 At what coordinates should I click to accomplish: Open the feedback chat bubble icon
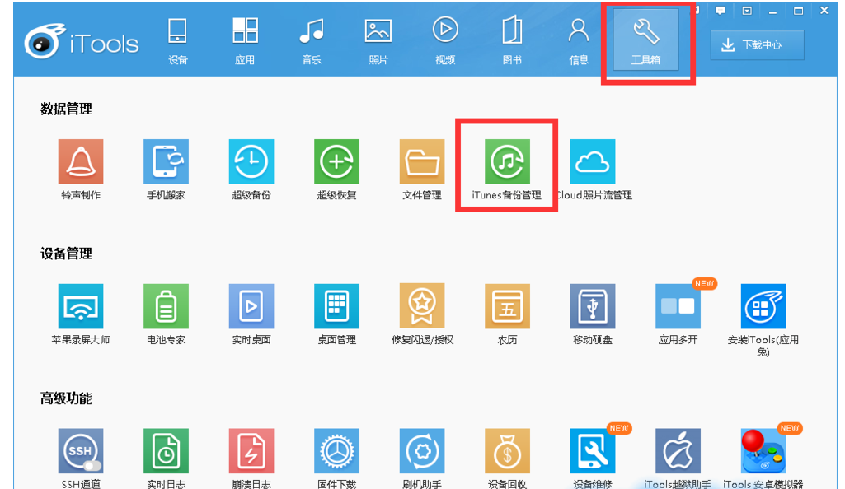pyautogui.click(x=721, y=11)
